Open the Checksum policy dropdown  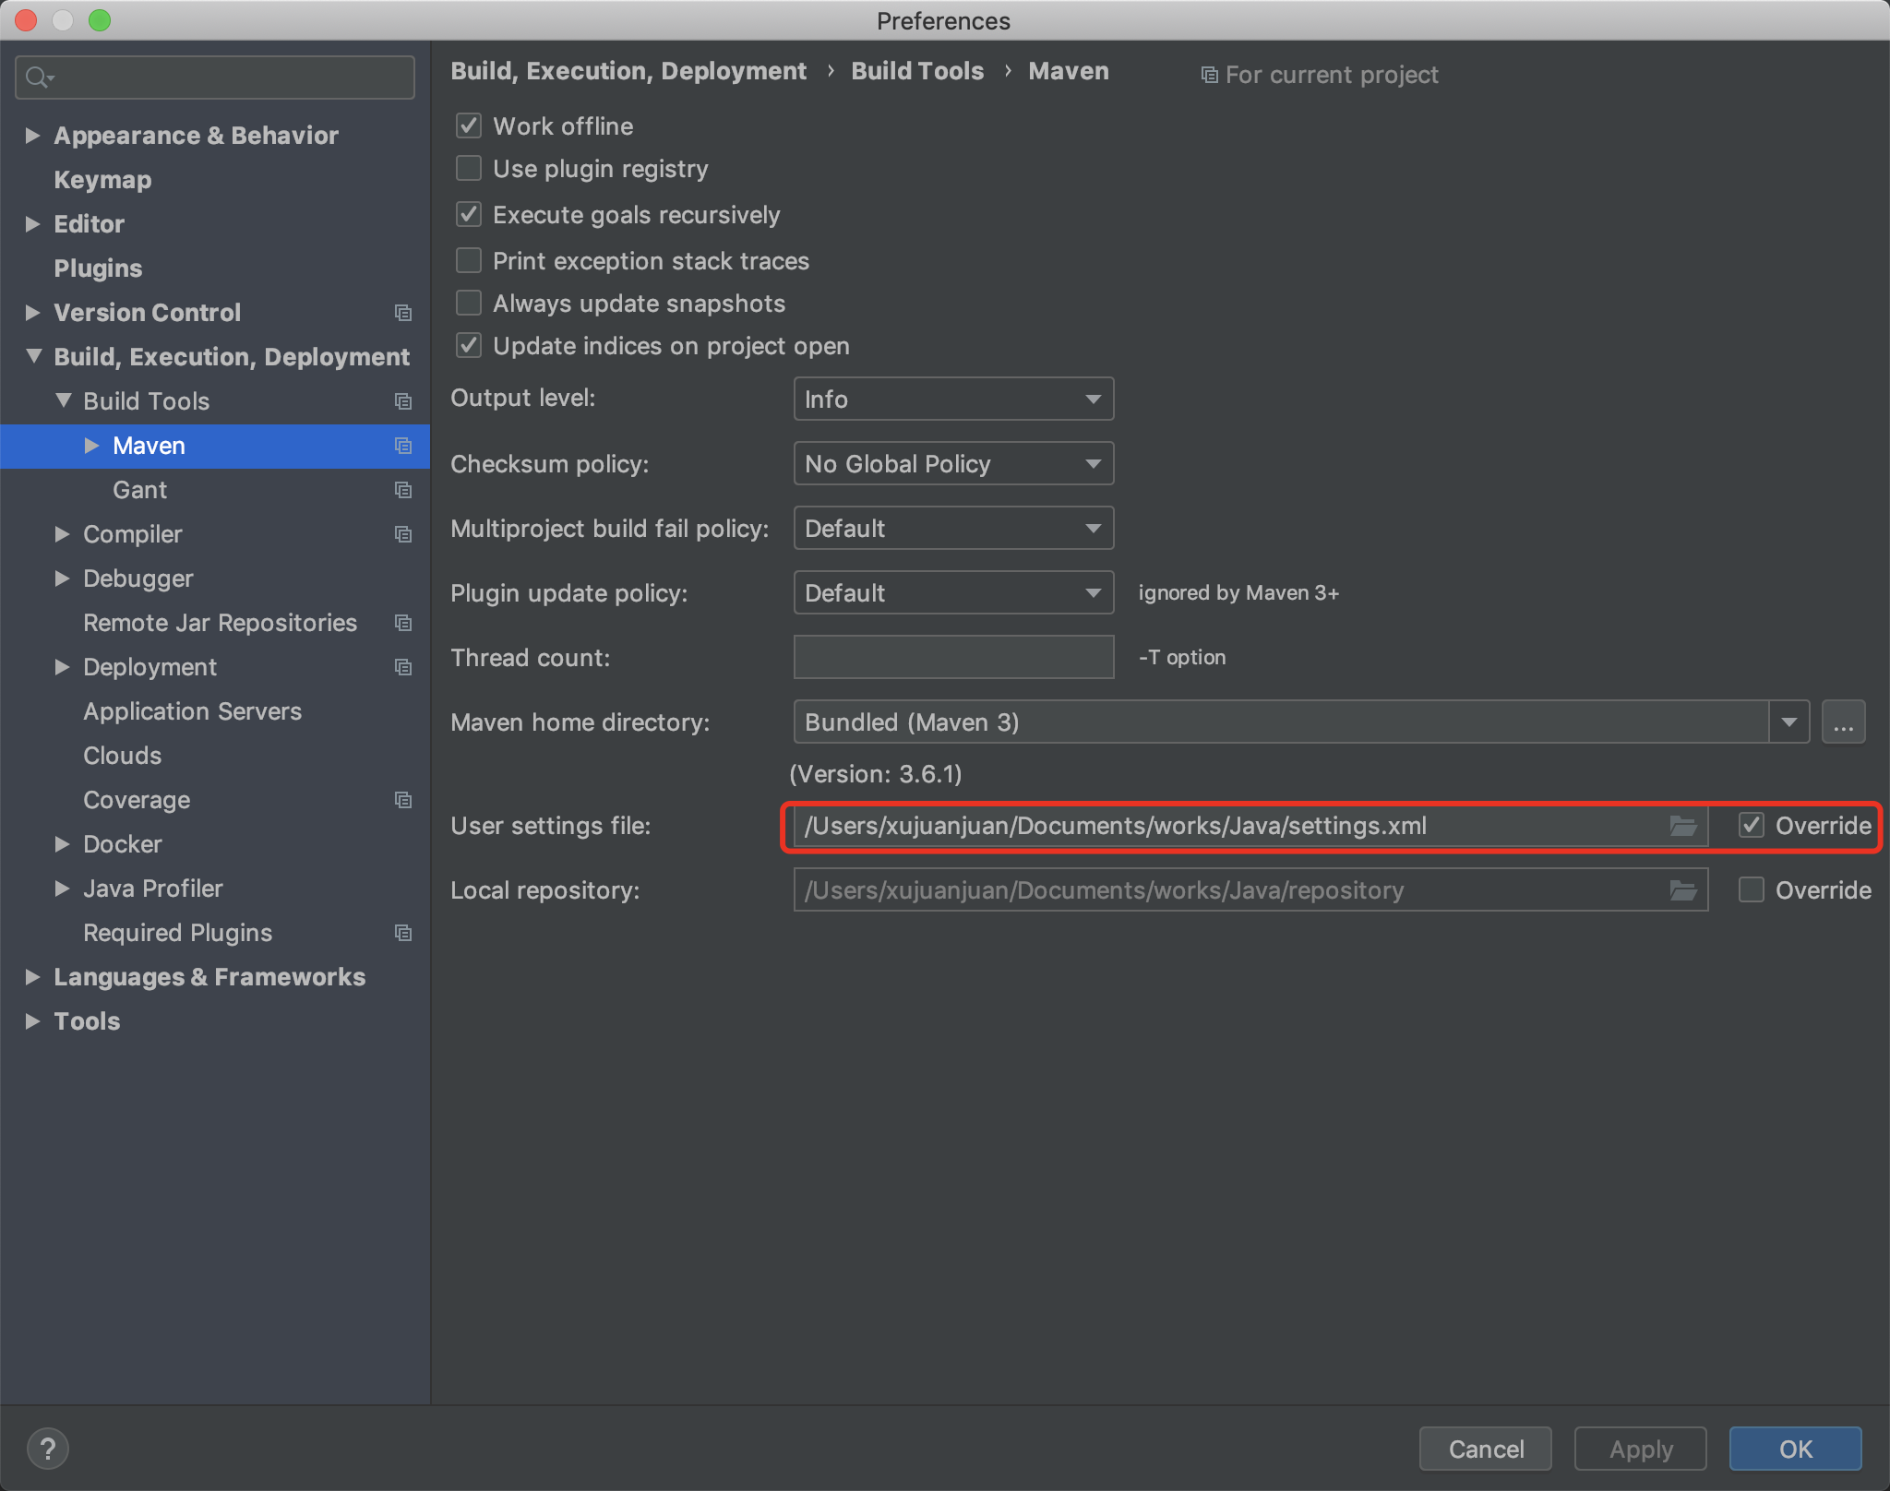pos(953,463)
